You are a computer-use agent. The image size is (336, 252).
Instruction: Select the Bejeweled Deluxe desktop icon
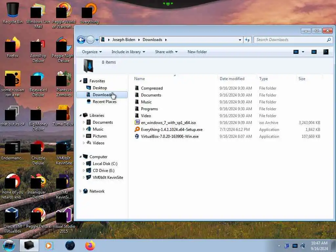pyautogui.click(x=38, y=84)
